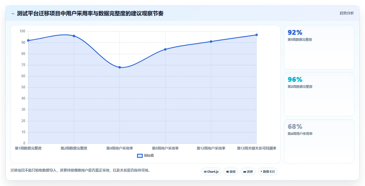Click data point for 第2周数据完整度
365x186 pixels.
tap(74, 36)
